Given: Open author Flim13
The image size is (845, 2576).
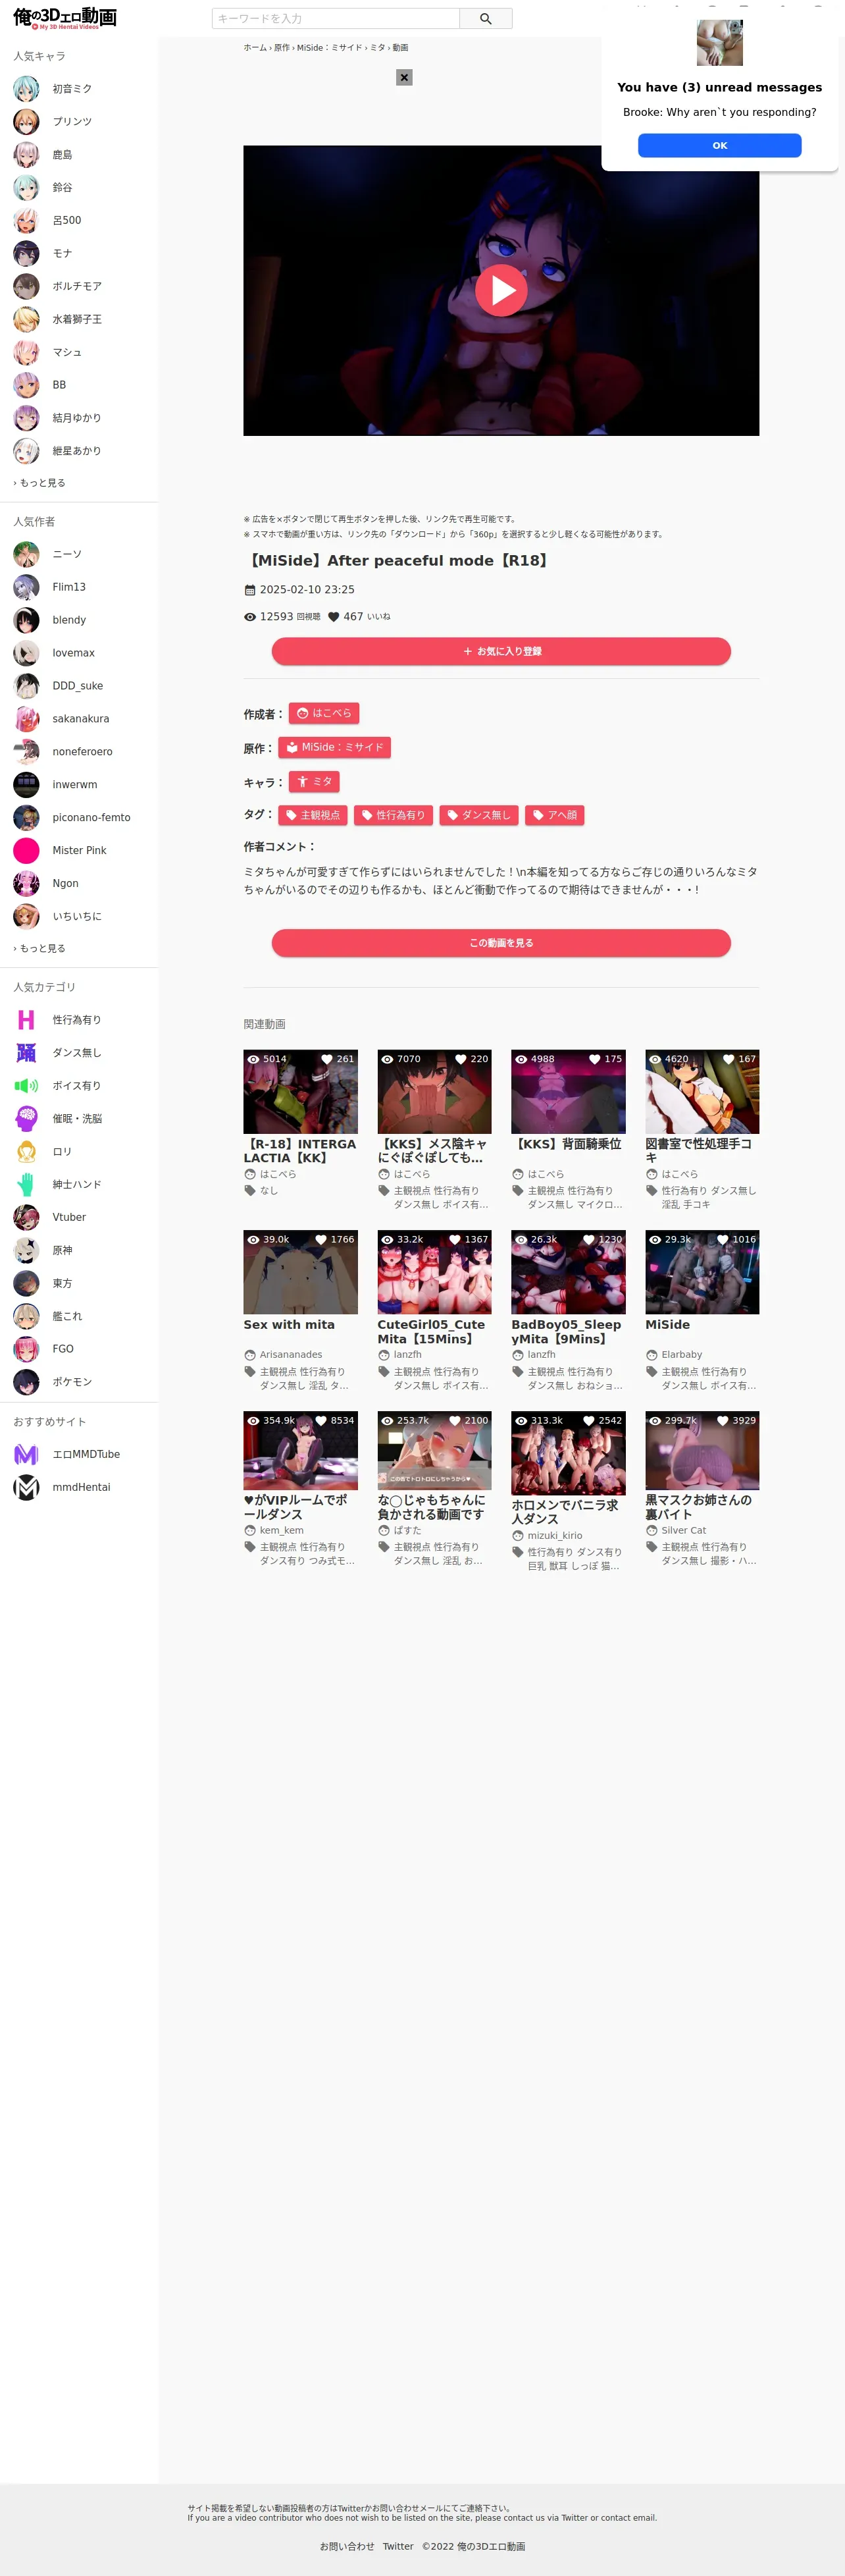Looking at the screenshot, I should coord(69,587).
